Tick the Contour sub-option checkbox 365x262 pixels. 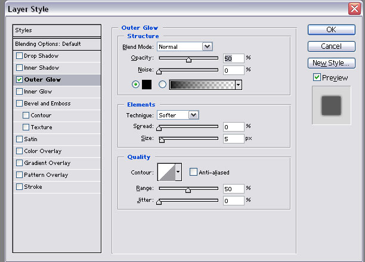click(x=26, y=116)
